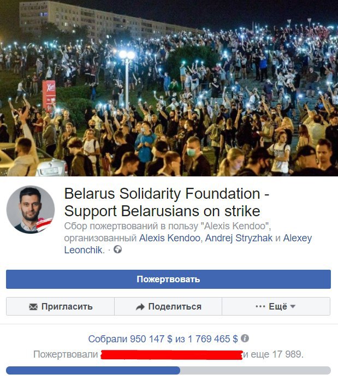Expand the Ещё dropdown arrow

(x=293, y=307)
